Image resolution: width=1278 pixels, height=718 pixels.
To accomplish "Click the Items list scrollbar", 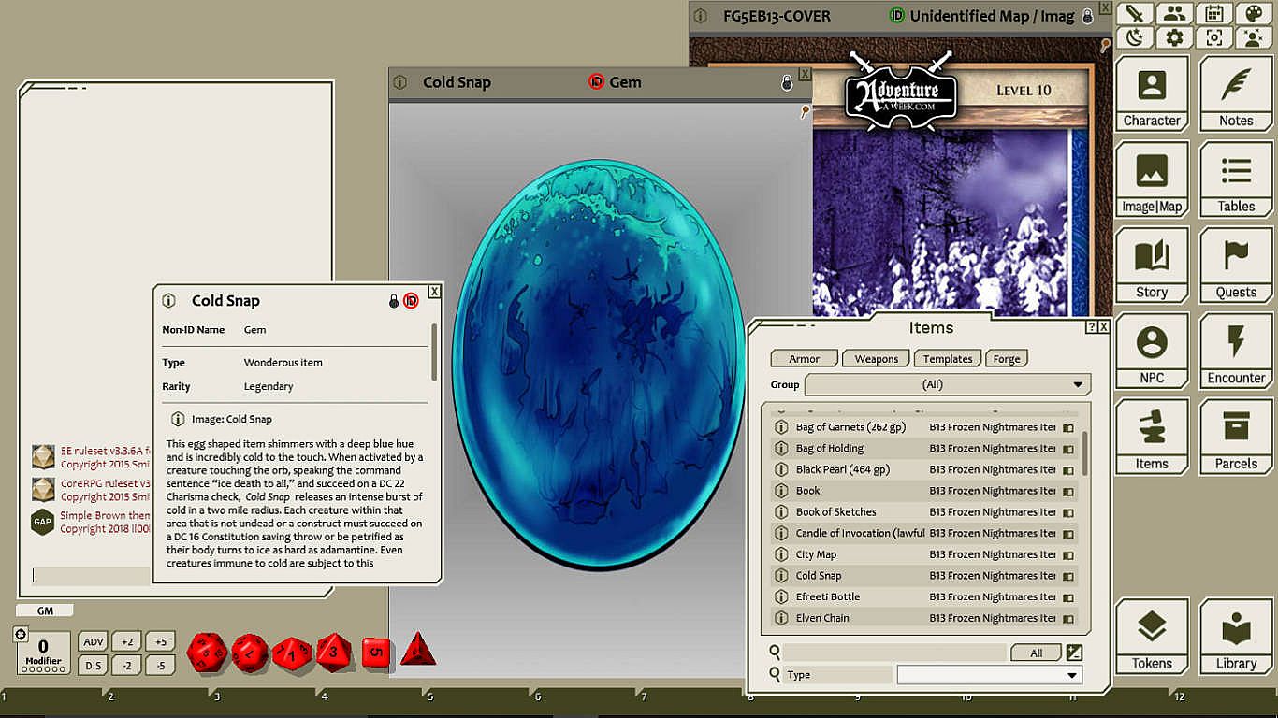I will coord(1085,453).
